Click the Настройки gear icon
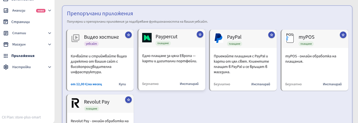Screen dimensions: 358x123 [6, 67]
